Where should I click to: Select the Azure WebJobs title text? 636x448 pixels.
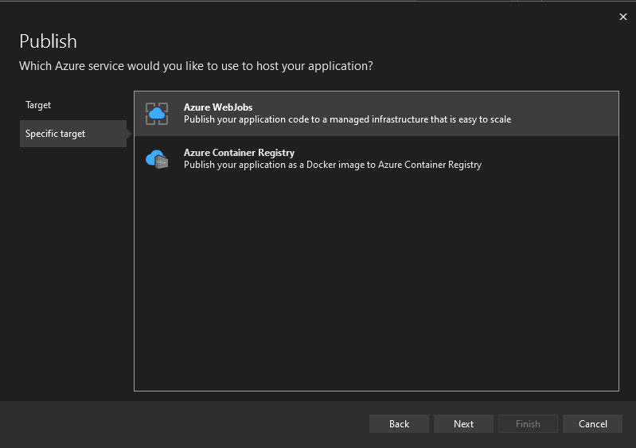point(218,107)
